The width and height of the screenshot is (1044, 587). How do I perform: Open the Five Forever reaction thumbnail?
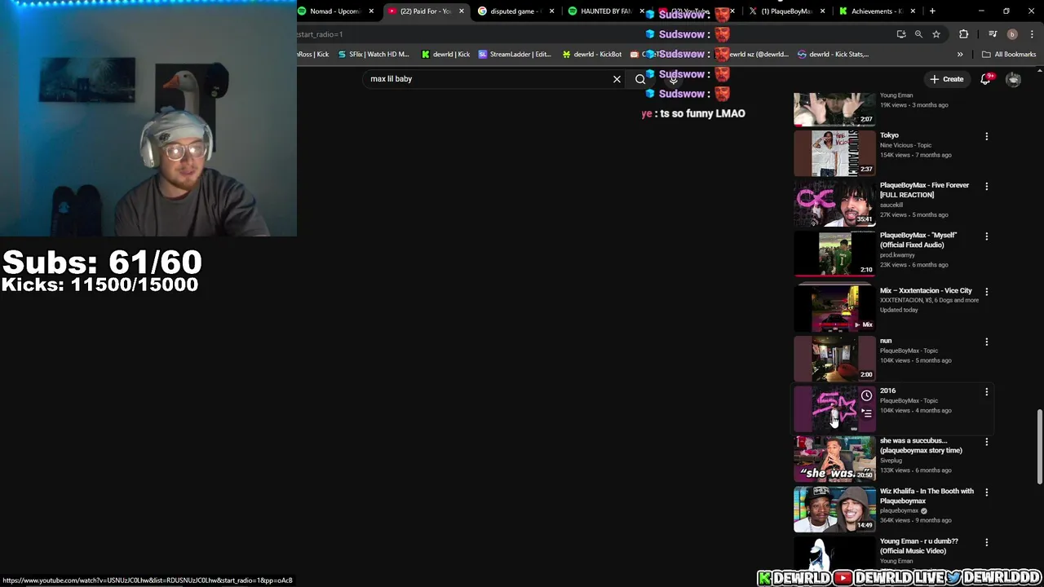point(834,203)
